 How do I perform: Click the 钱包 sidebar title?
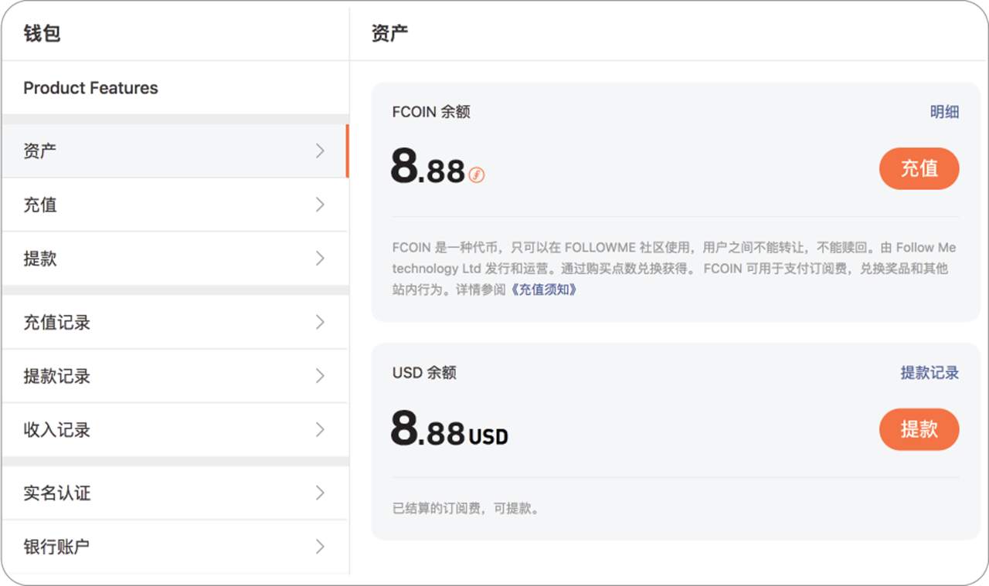click(x=42, y=33)
